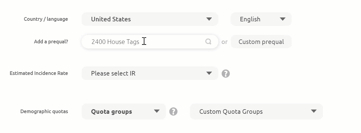Image resolution: width=361 pixels, height=133 pixels.
Task: Click the Demographic quotas label
Action: click(x=44, y=111)
